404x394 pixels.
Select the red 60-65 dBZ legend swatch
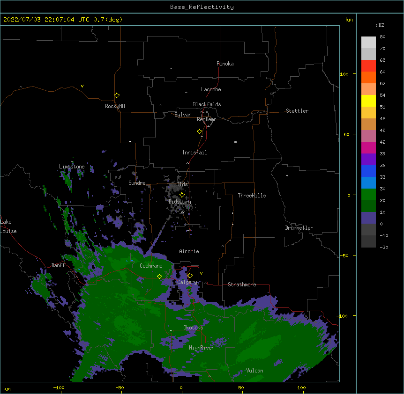click(x=368, y=66)
